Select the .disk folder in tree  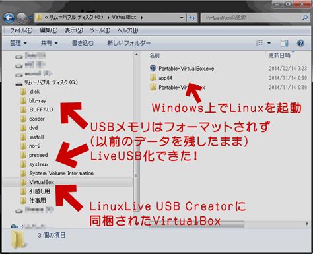click(34, 92)
